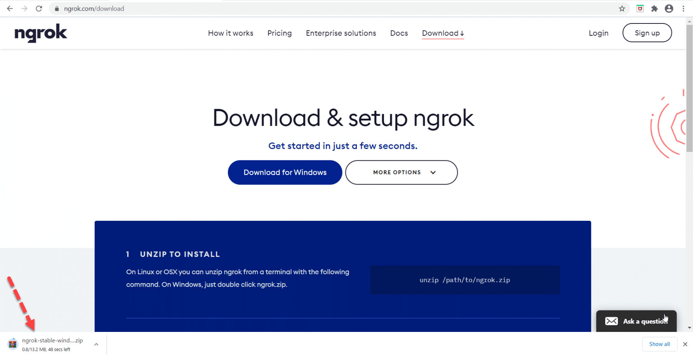The height and width of the screenshot is (355, 693).
Task: Expand the MORE OPTIONS dropdown
Action: pyautogui.click(x=402, y=172)
